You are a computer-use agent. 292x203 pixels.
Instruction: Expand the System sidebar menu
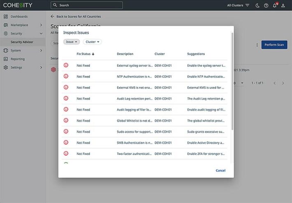tap(22, 50)
